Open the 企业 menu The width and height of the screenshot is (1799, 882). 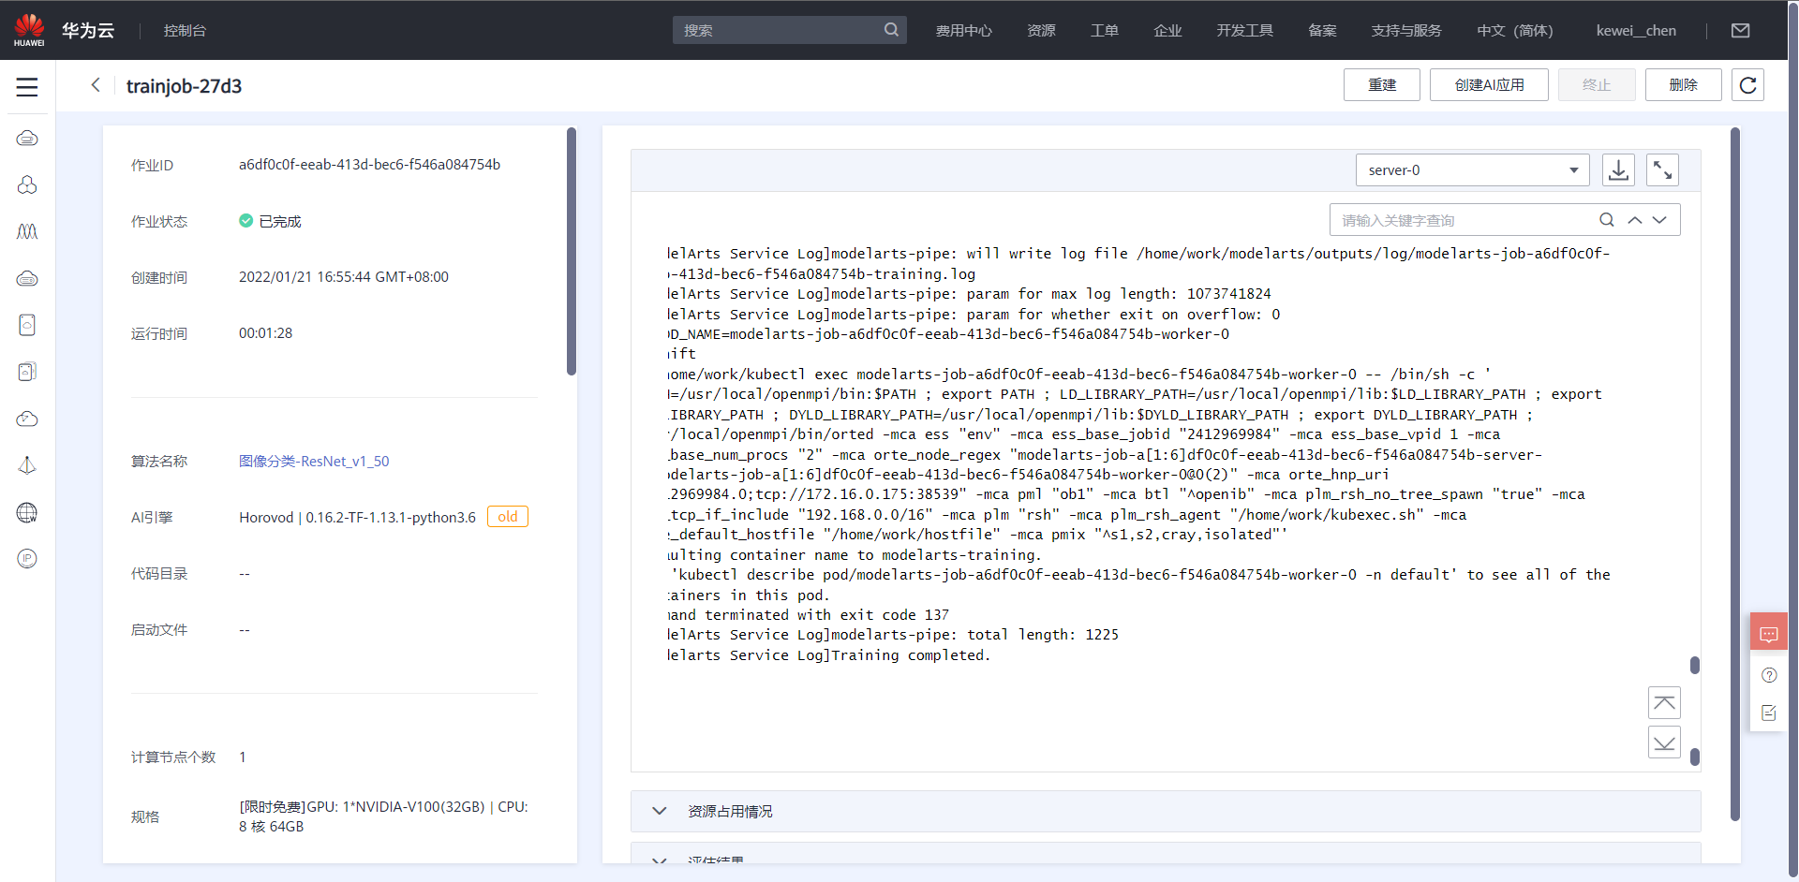(1167, 31)
